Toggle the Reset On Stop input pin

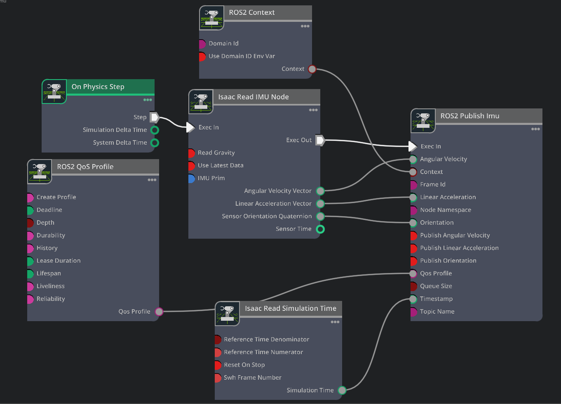point(217,365)
